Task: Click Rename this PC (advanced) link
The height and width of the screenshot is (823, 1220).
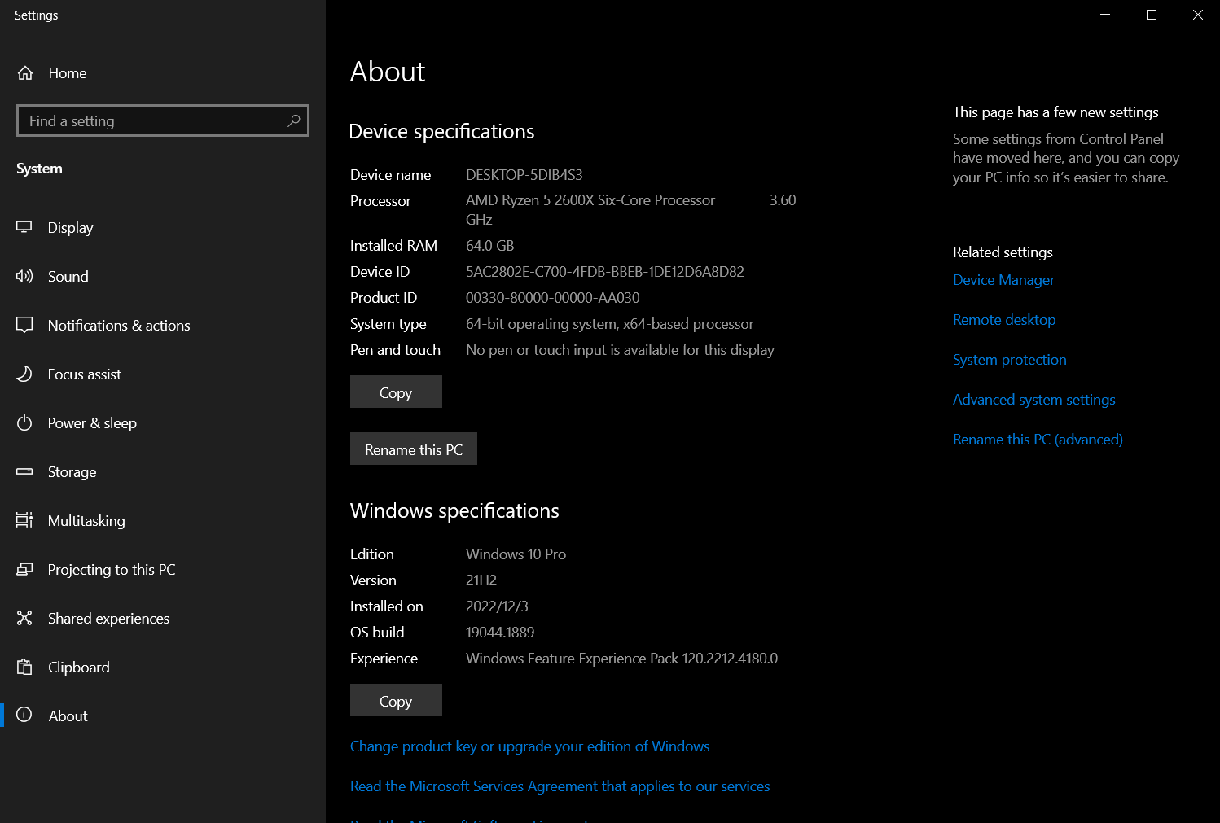Action: [x=1038, y=440]
